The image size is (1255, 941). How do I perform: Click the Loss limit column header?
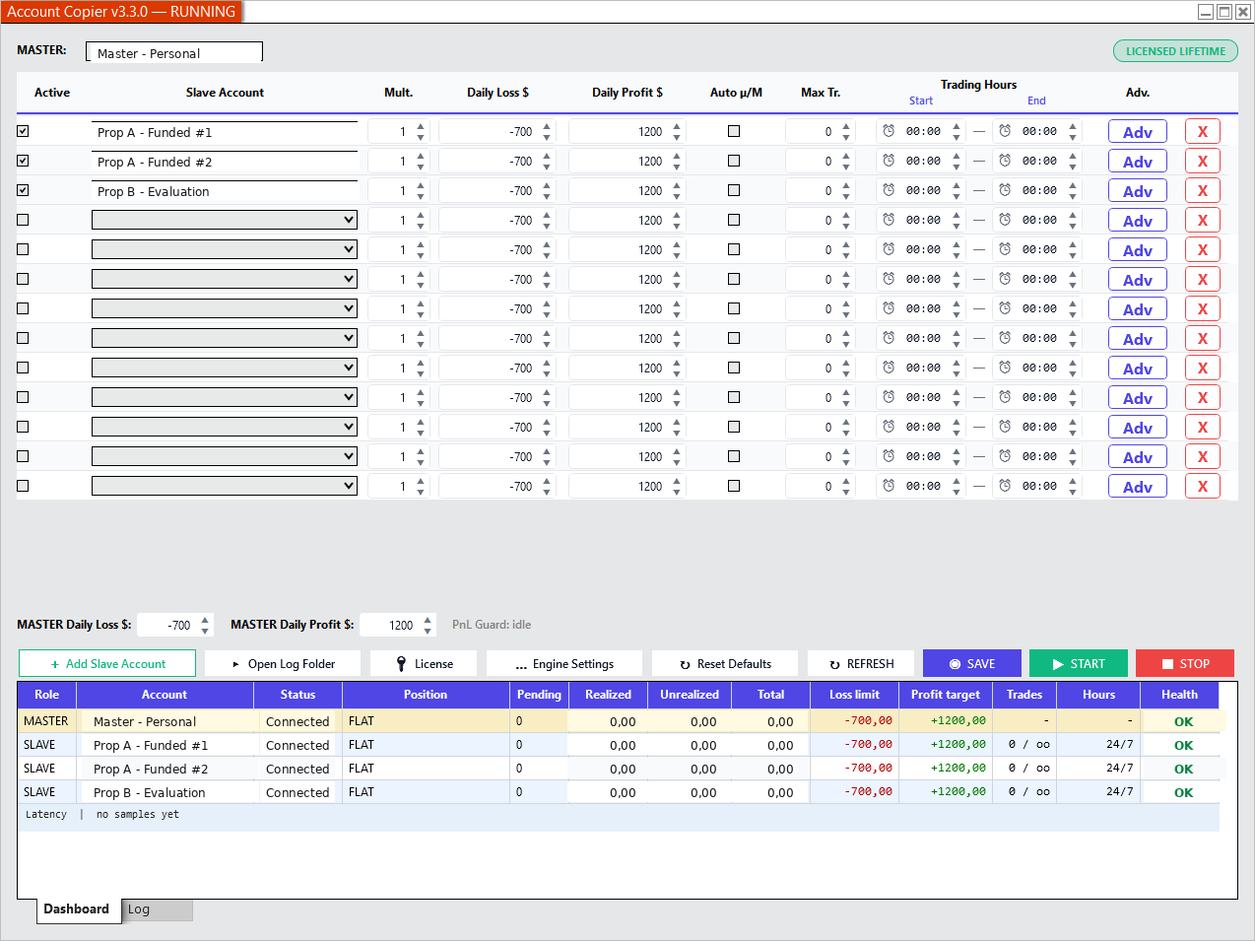854,695
